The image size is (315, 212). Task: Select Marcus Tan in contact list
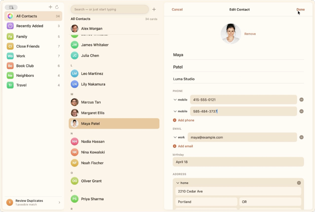(114, 102)
